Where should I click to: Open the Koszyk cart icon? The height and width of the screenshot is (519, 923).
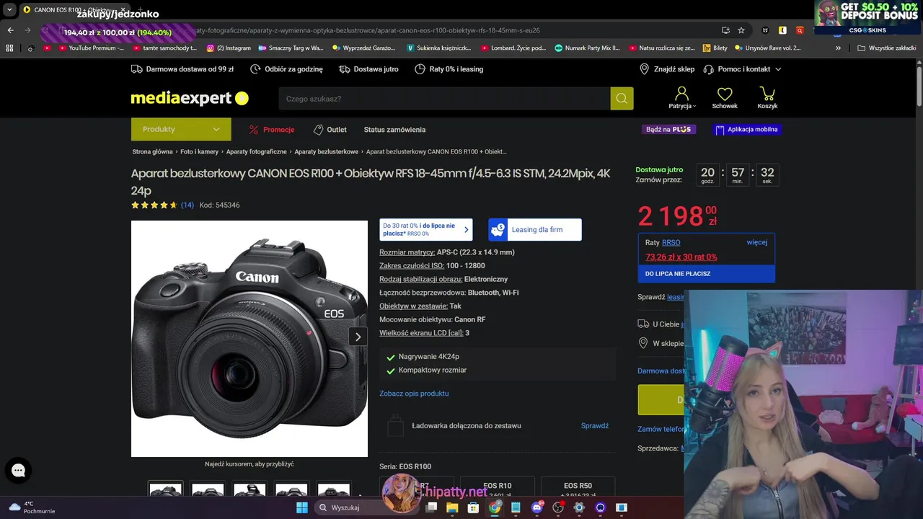767,94
